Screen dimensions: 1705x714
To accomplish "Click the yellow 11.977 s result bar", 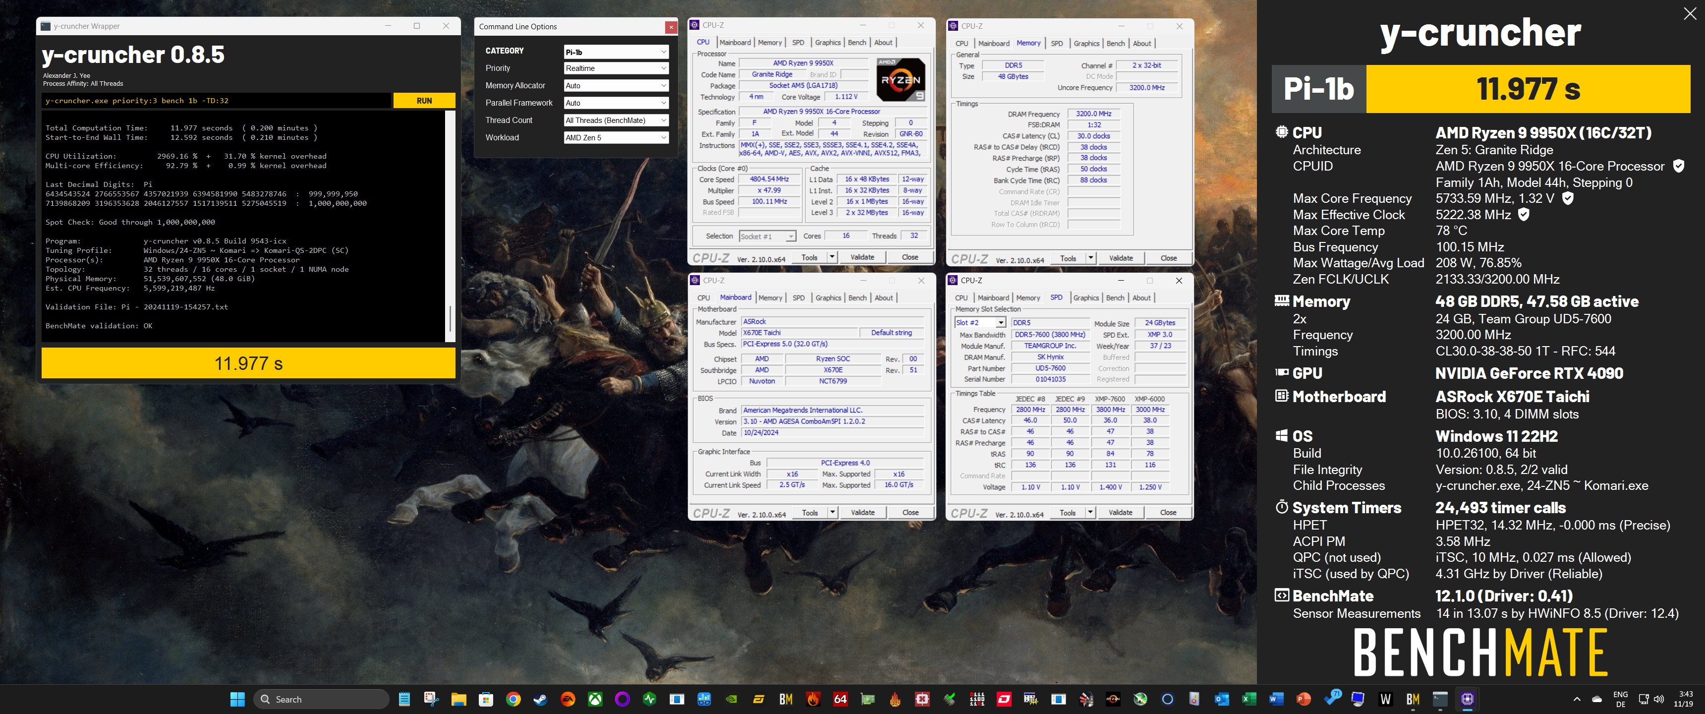I will point(248,363).
